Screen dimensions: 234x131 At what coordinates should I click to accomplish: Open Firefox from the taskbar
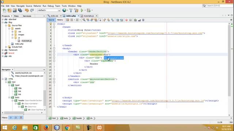pyautogui.click(x=46, y=128)
